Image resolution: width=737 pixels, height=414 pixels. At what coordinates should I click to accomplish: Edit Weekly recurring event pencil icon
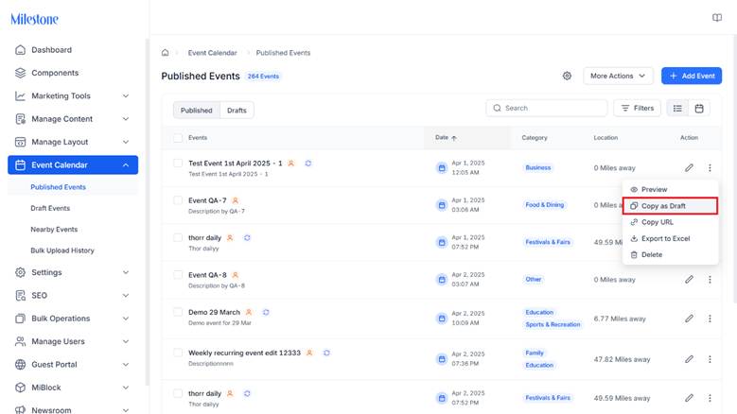coord(689,359)
